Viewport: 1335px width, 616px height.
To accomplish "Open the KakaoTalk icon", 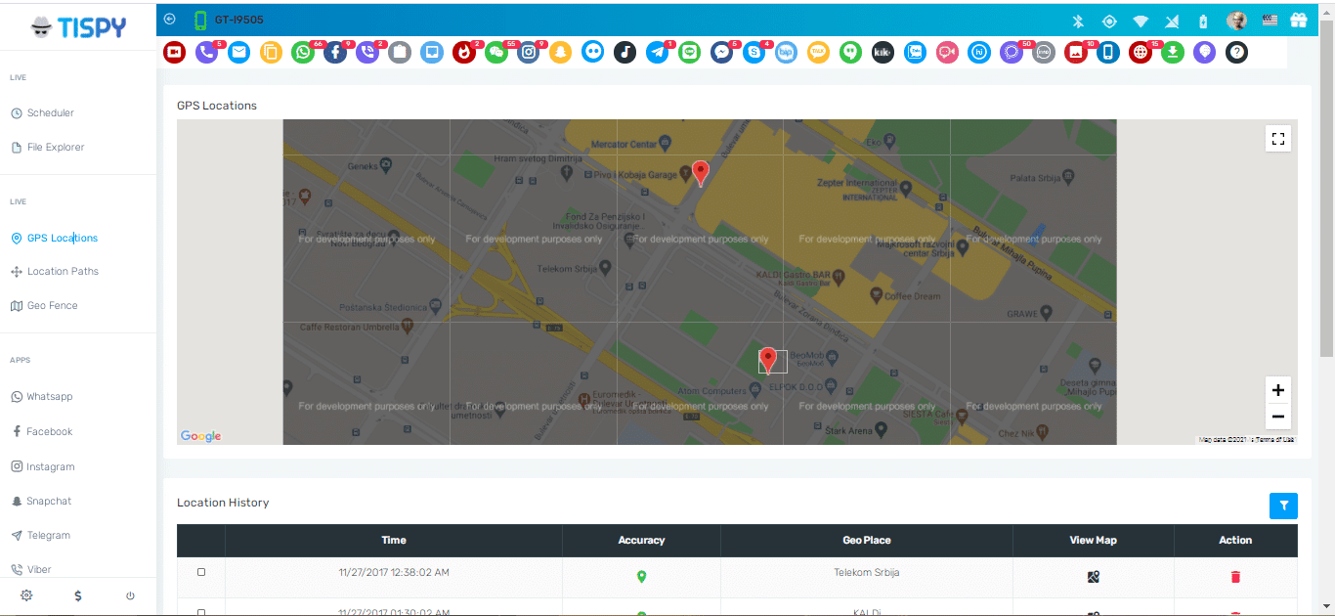I will coord(818,53).
